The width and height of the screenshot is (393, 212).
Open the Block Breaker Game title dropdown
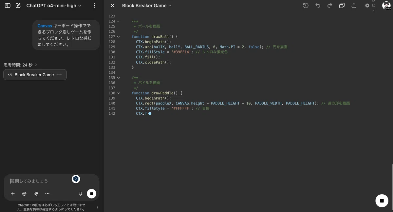pos(147,6)
